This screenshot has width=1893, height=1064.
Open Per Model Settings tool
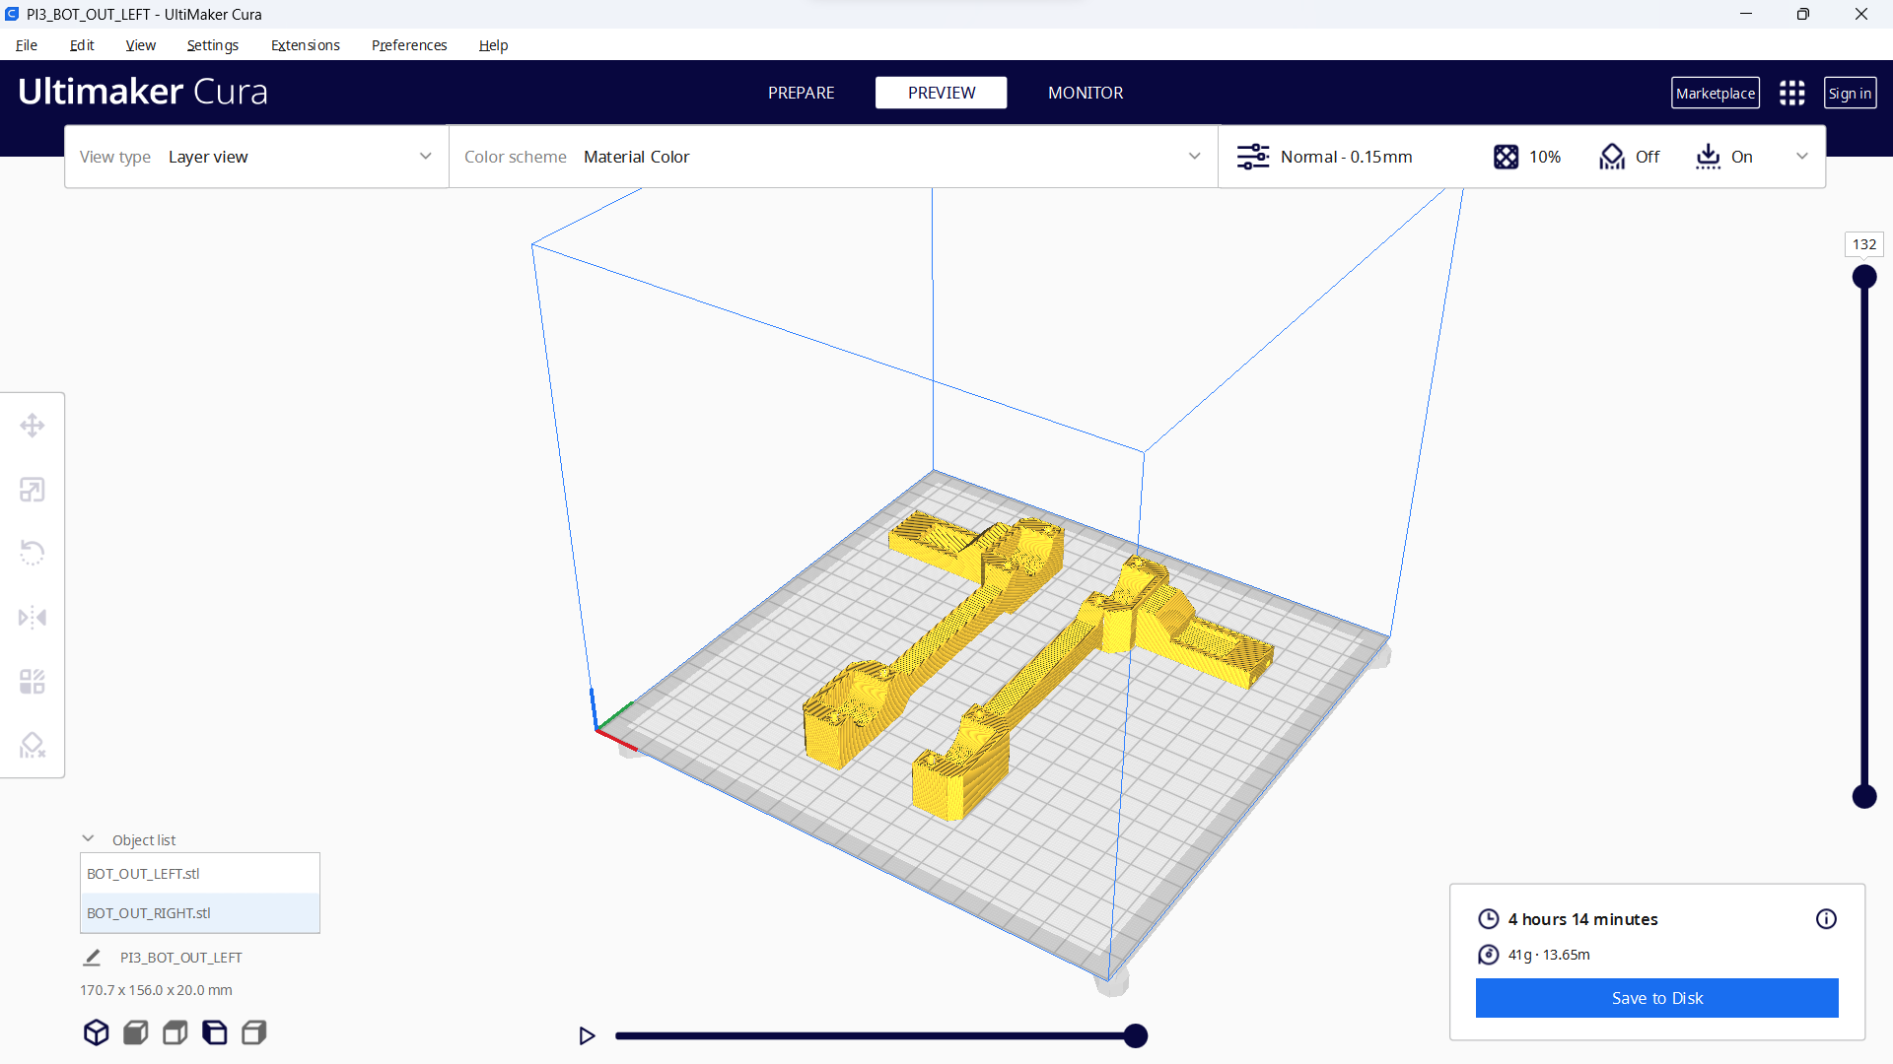pyautogui.click(x=33, y=682)
